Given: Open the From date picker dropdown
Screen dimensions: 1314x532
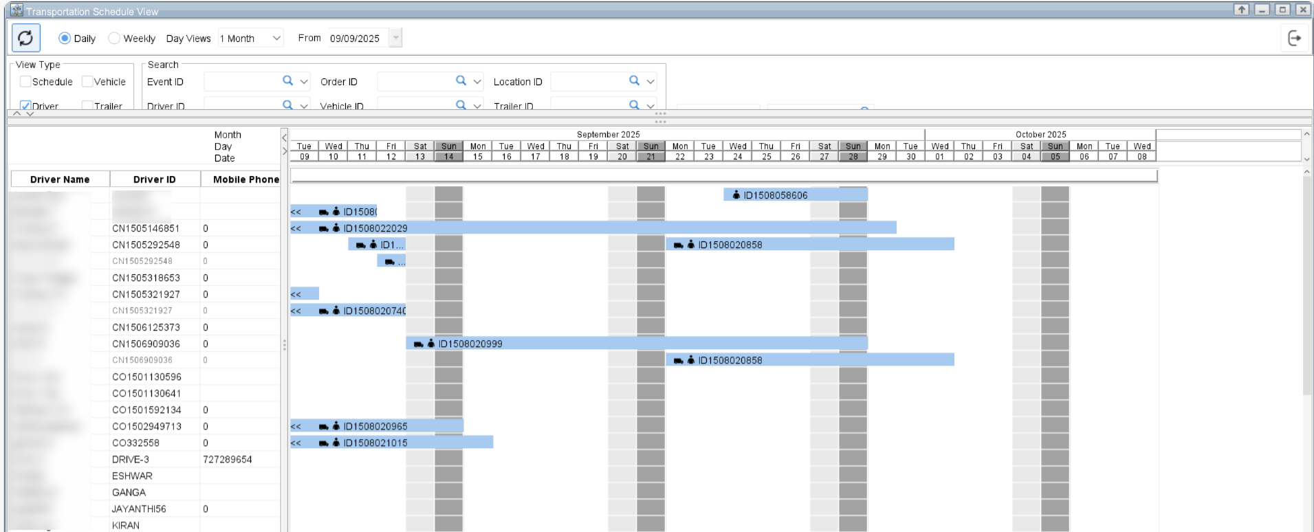Looking at the screenshot, I should tap(395, 38).
